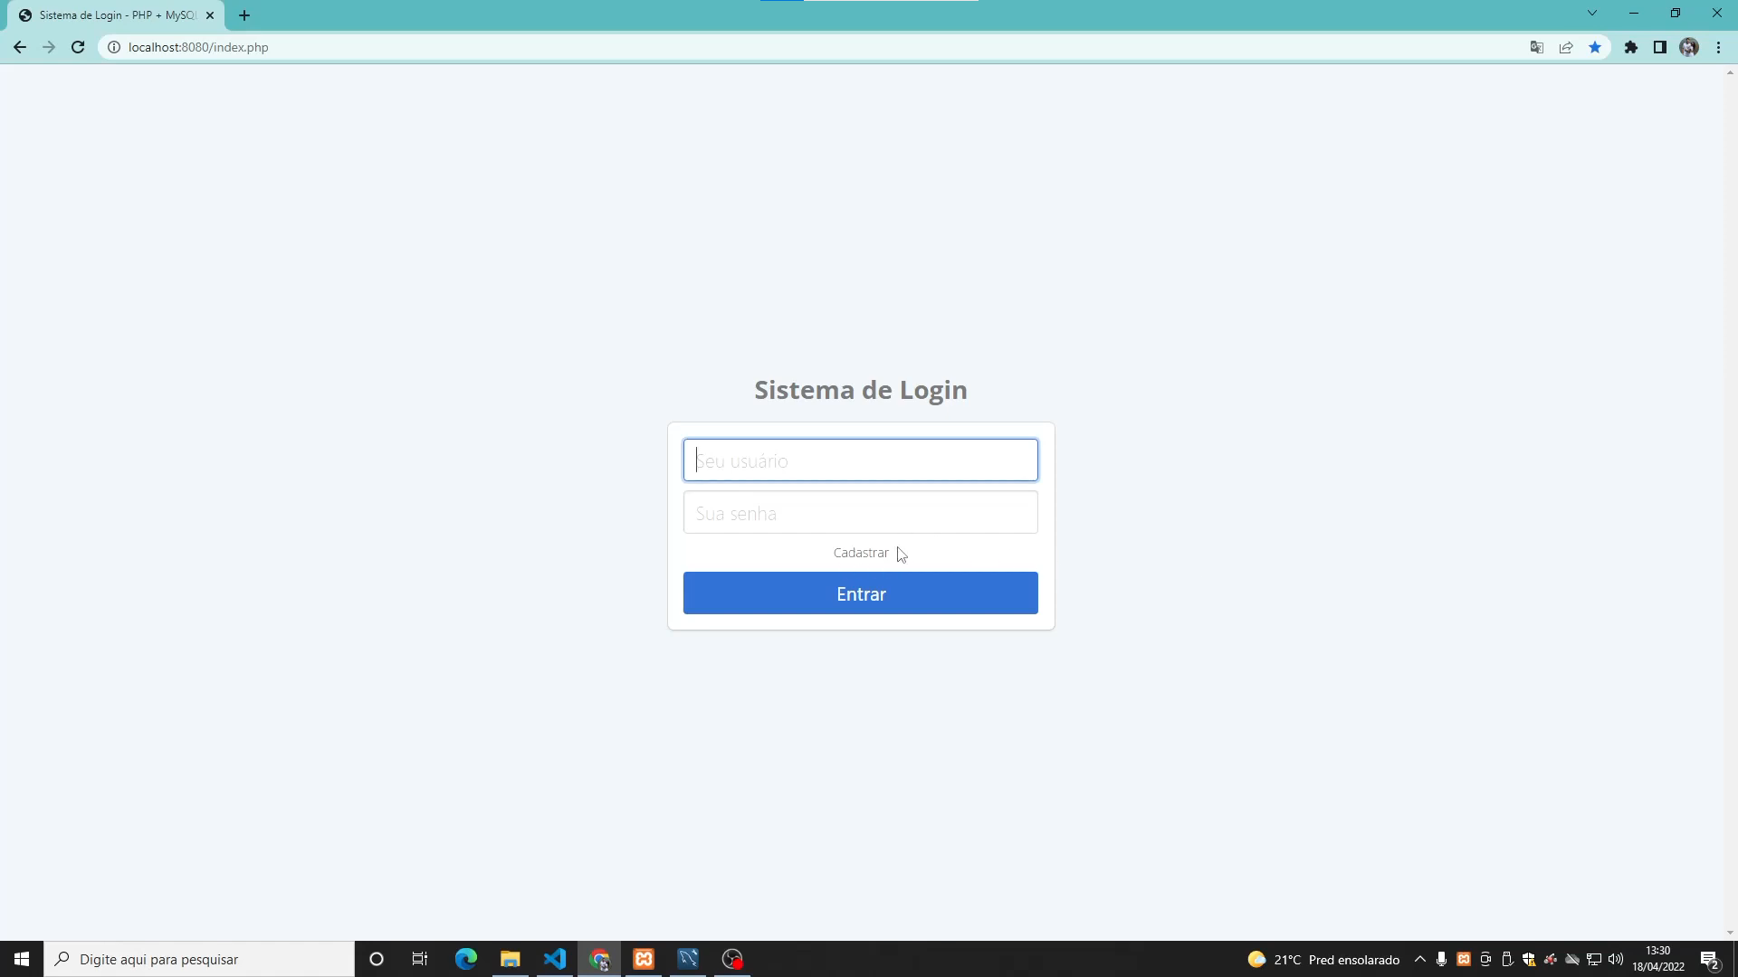This screenshot has height=977, width=1738.
Task: Click the Cadastrar link
Action: [861, 553]
